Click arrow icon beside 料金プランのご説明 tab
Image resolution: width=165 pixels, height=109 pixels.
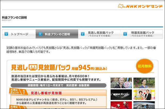[40, 34]
